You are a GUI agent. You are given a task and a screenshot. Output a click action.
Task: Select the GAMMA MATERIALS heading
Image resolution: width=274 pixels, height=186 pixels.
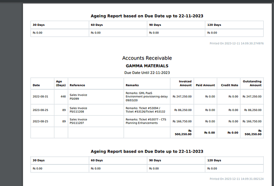147,66
